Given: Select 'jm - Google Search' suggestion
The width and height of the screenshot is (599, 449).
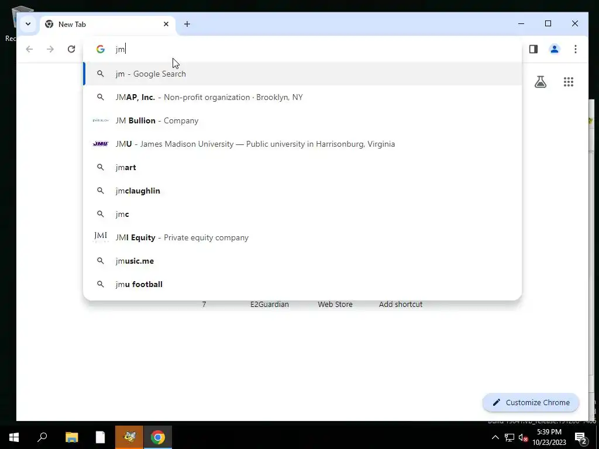Looking at the screenshot, I should [x=302, y=74].
